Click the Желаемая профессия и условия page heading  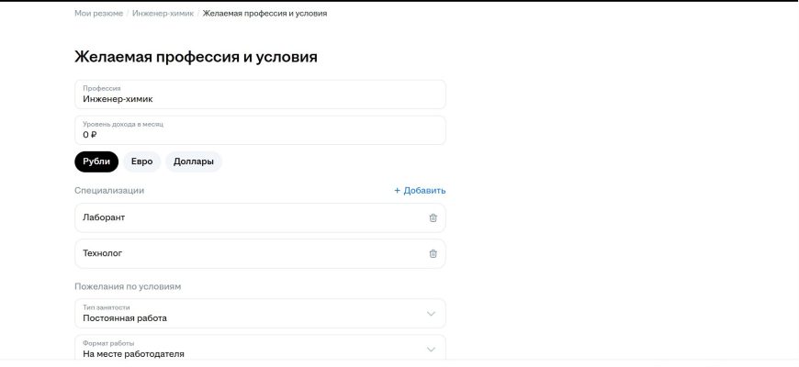(x=196, y=57)
